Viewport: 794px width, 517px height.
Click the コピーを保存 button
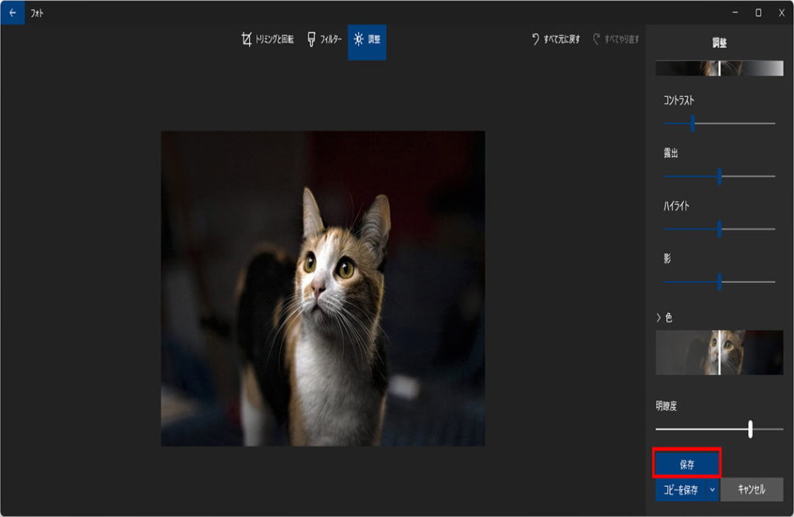pyautogui.click(x=680, y=490)
